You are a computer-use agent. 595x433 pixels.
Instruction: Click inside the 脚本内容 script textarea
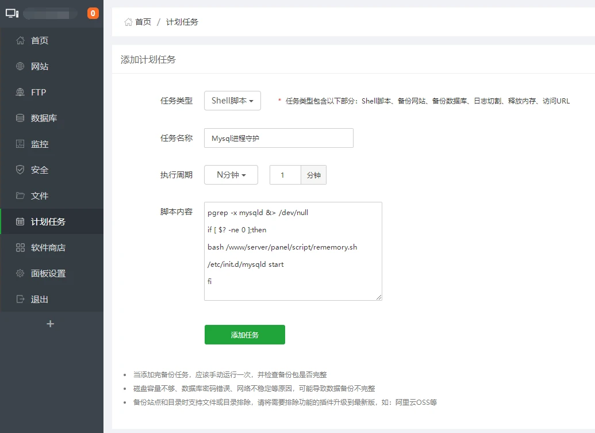[293, 251]
